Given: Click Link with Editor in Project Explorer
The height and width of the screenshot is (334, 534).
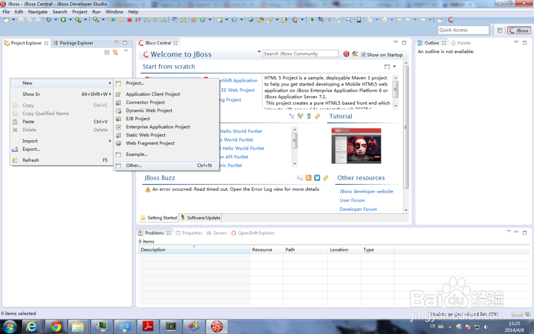Looking at the screenshot, I should tap(115, 52).
